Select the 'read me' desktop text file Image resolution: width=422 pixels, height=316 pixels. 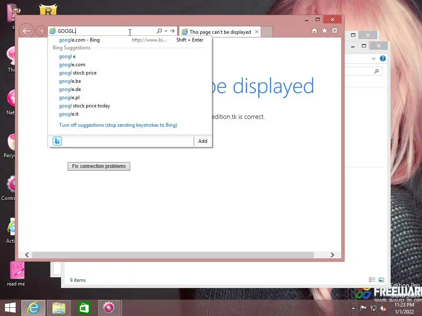point(16,274)
